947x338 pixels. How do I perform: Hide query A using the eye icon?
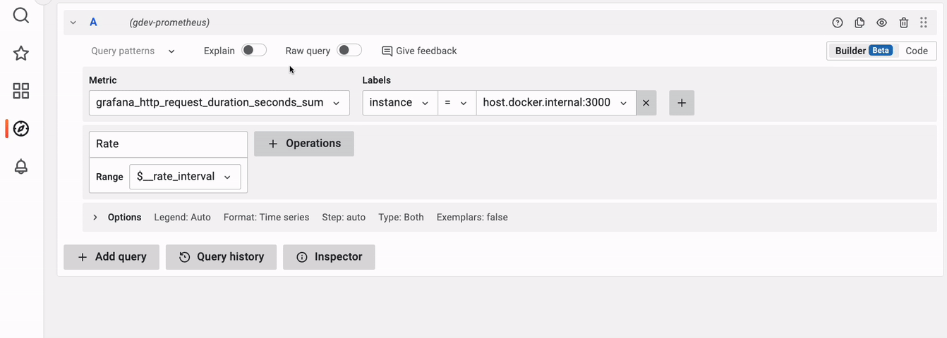[x=882, y=23]
